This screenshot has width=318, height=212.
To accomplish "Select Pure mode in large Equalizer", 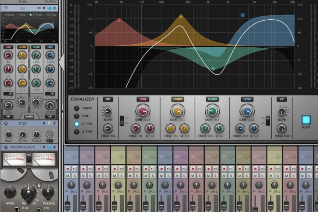I will pyautogui.click(x=77, y=116).
